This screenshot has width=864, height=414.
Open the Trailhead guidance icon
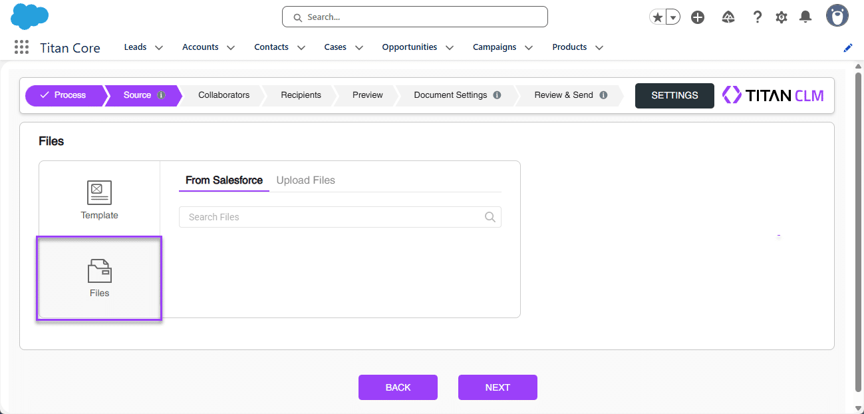728,17
